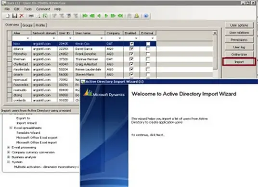Click the yellow alert bell icon

click(137, 16)
